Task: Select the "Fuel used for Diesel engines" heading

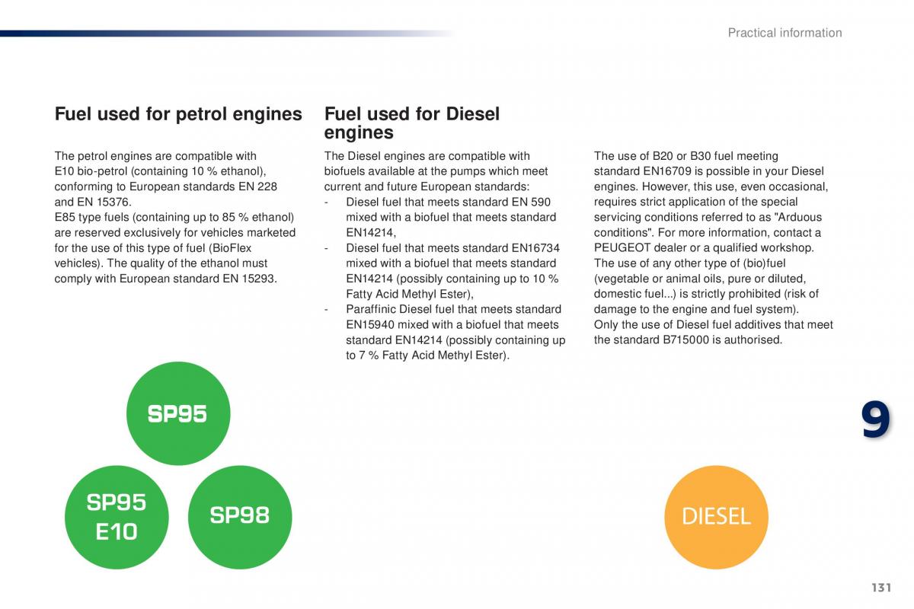Action: tap(411, 123)
